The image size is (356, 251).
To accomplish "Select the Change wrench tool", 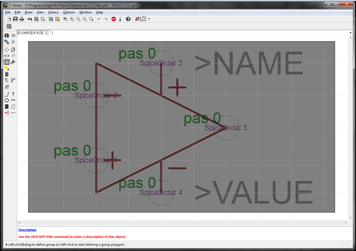I will pyautogui.click(x=13, y=62).
